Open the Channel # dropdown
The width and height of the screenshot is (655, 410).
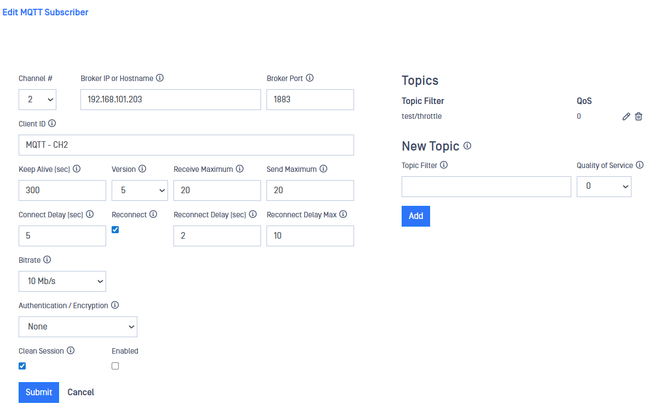[37, 100]
